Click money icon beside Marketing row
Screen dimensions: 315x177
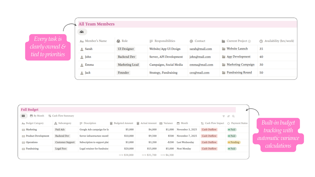[23, 130]
